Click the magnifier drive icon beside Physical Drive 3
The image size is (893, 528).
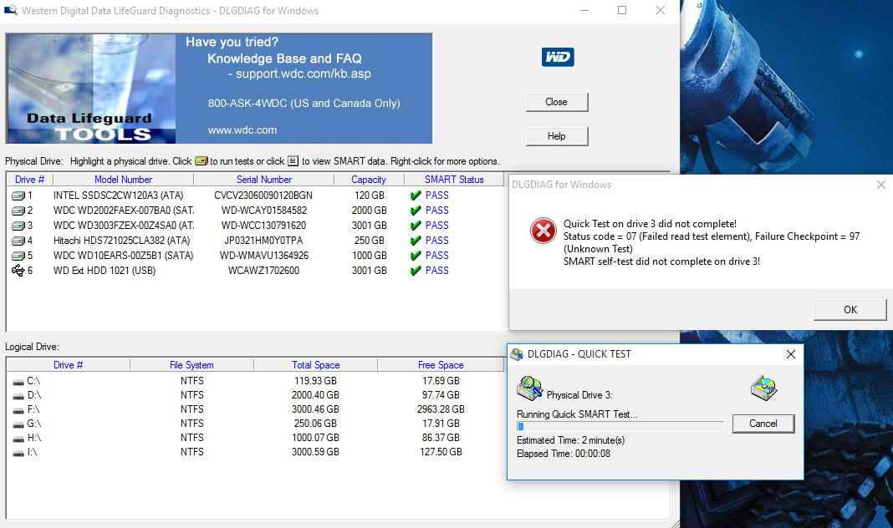click(x=529, y=388)
